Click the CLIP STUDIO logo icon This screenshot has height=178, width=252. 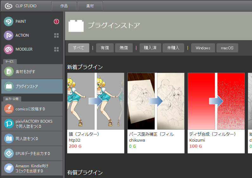pyautogui.click(x=8, y=6)
